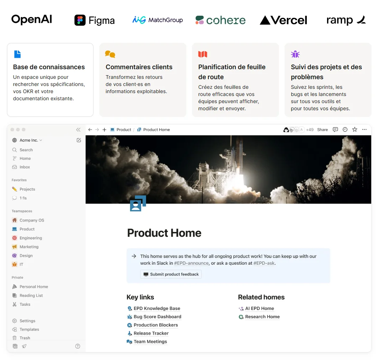
Task: Click the Submit product feedback button
Action: 171,274
